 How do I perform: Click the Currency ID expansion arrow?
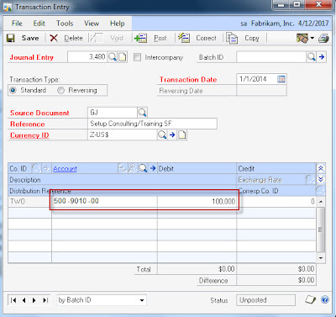[x=172, y=135]
